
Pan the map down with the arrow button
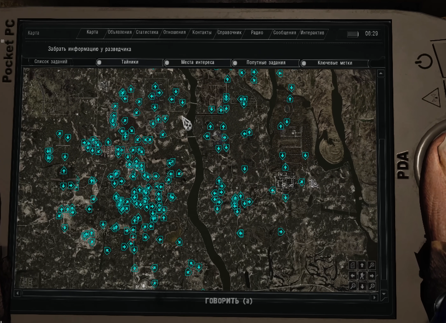(362, 286)
